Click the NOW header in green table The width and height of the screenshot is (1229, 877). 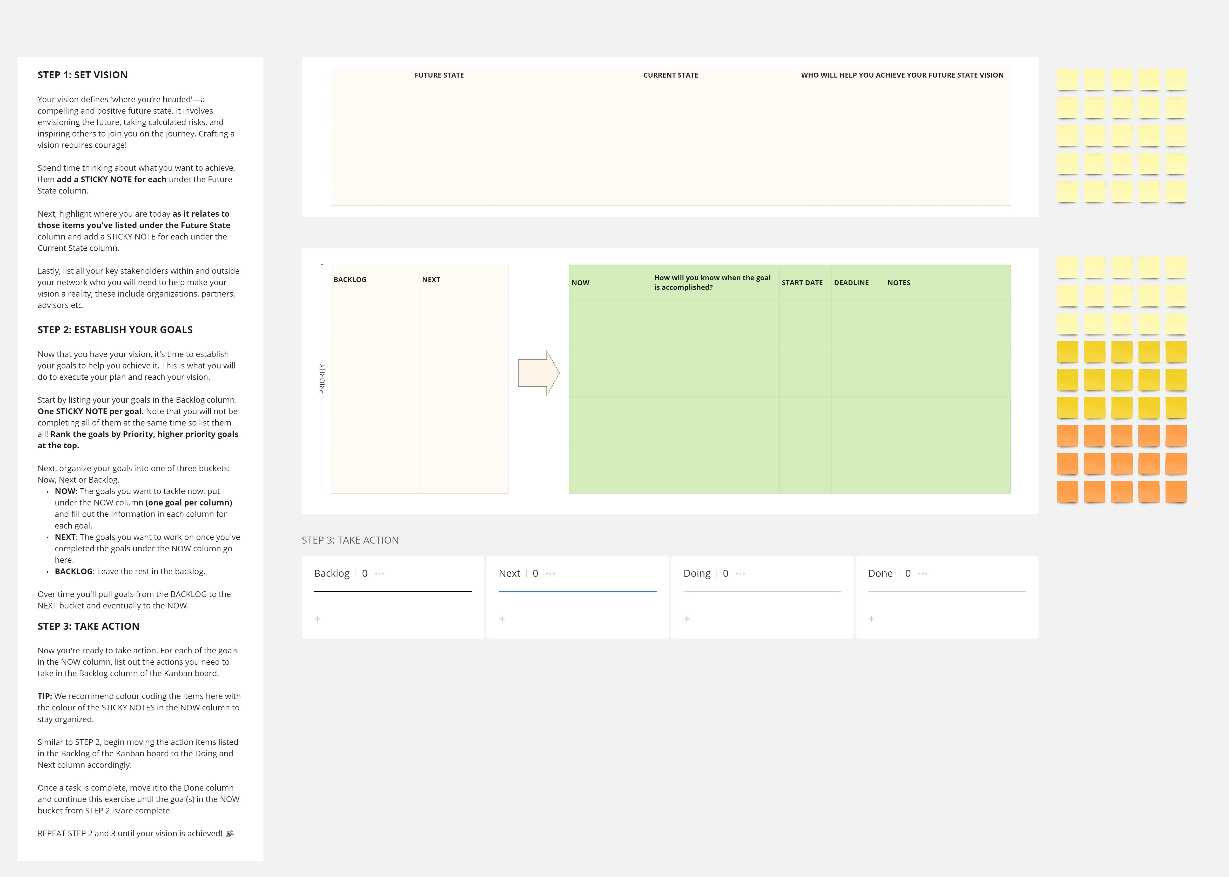coord(610,283)
